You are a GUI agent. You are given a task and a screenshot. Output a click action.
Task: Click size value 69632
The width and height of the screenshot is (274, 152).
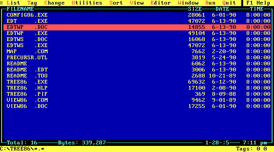pos(197,82)
